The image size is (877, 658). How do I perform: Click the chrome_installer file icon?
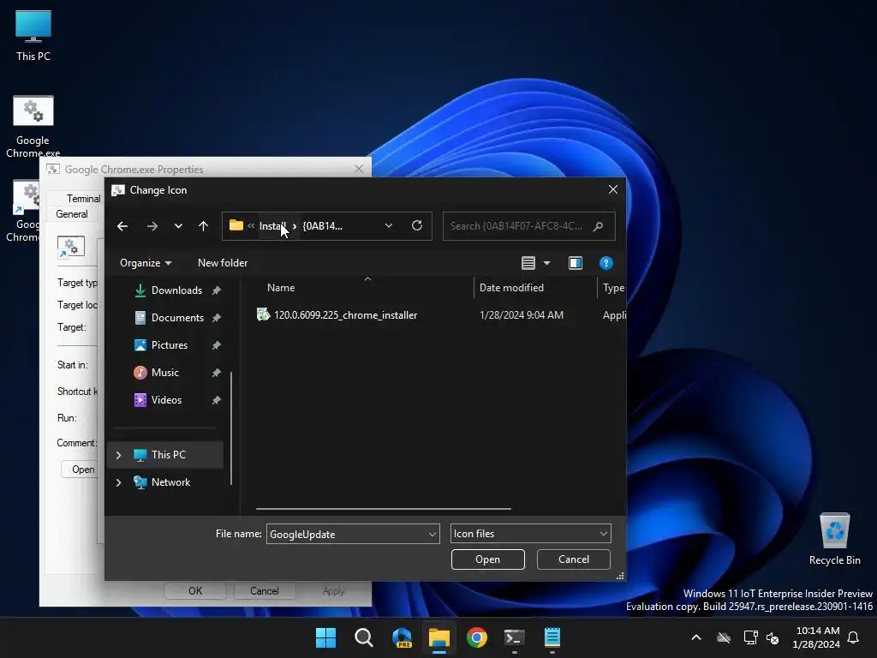pos(263,314)
